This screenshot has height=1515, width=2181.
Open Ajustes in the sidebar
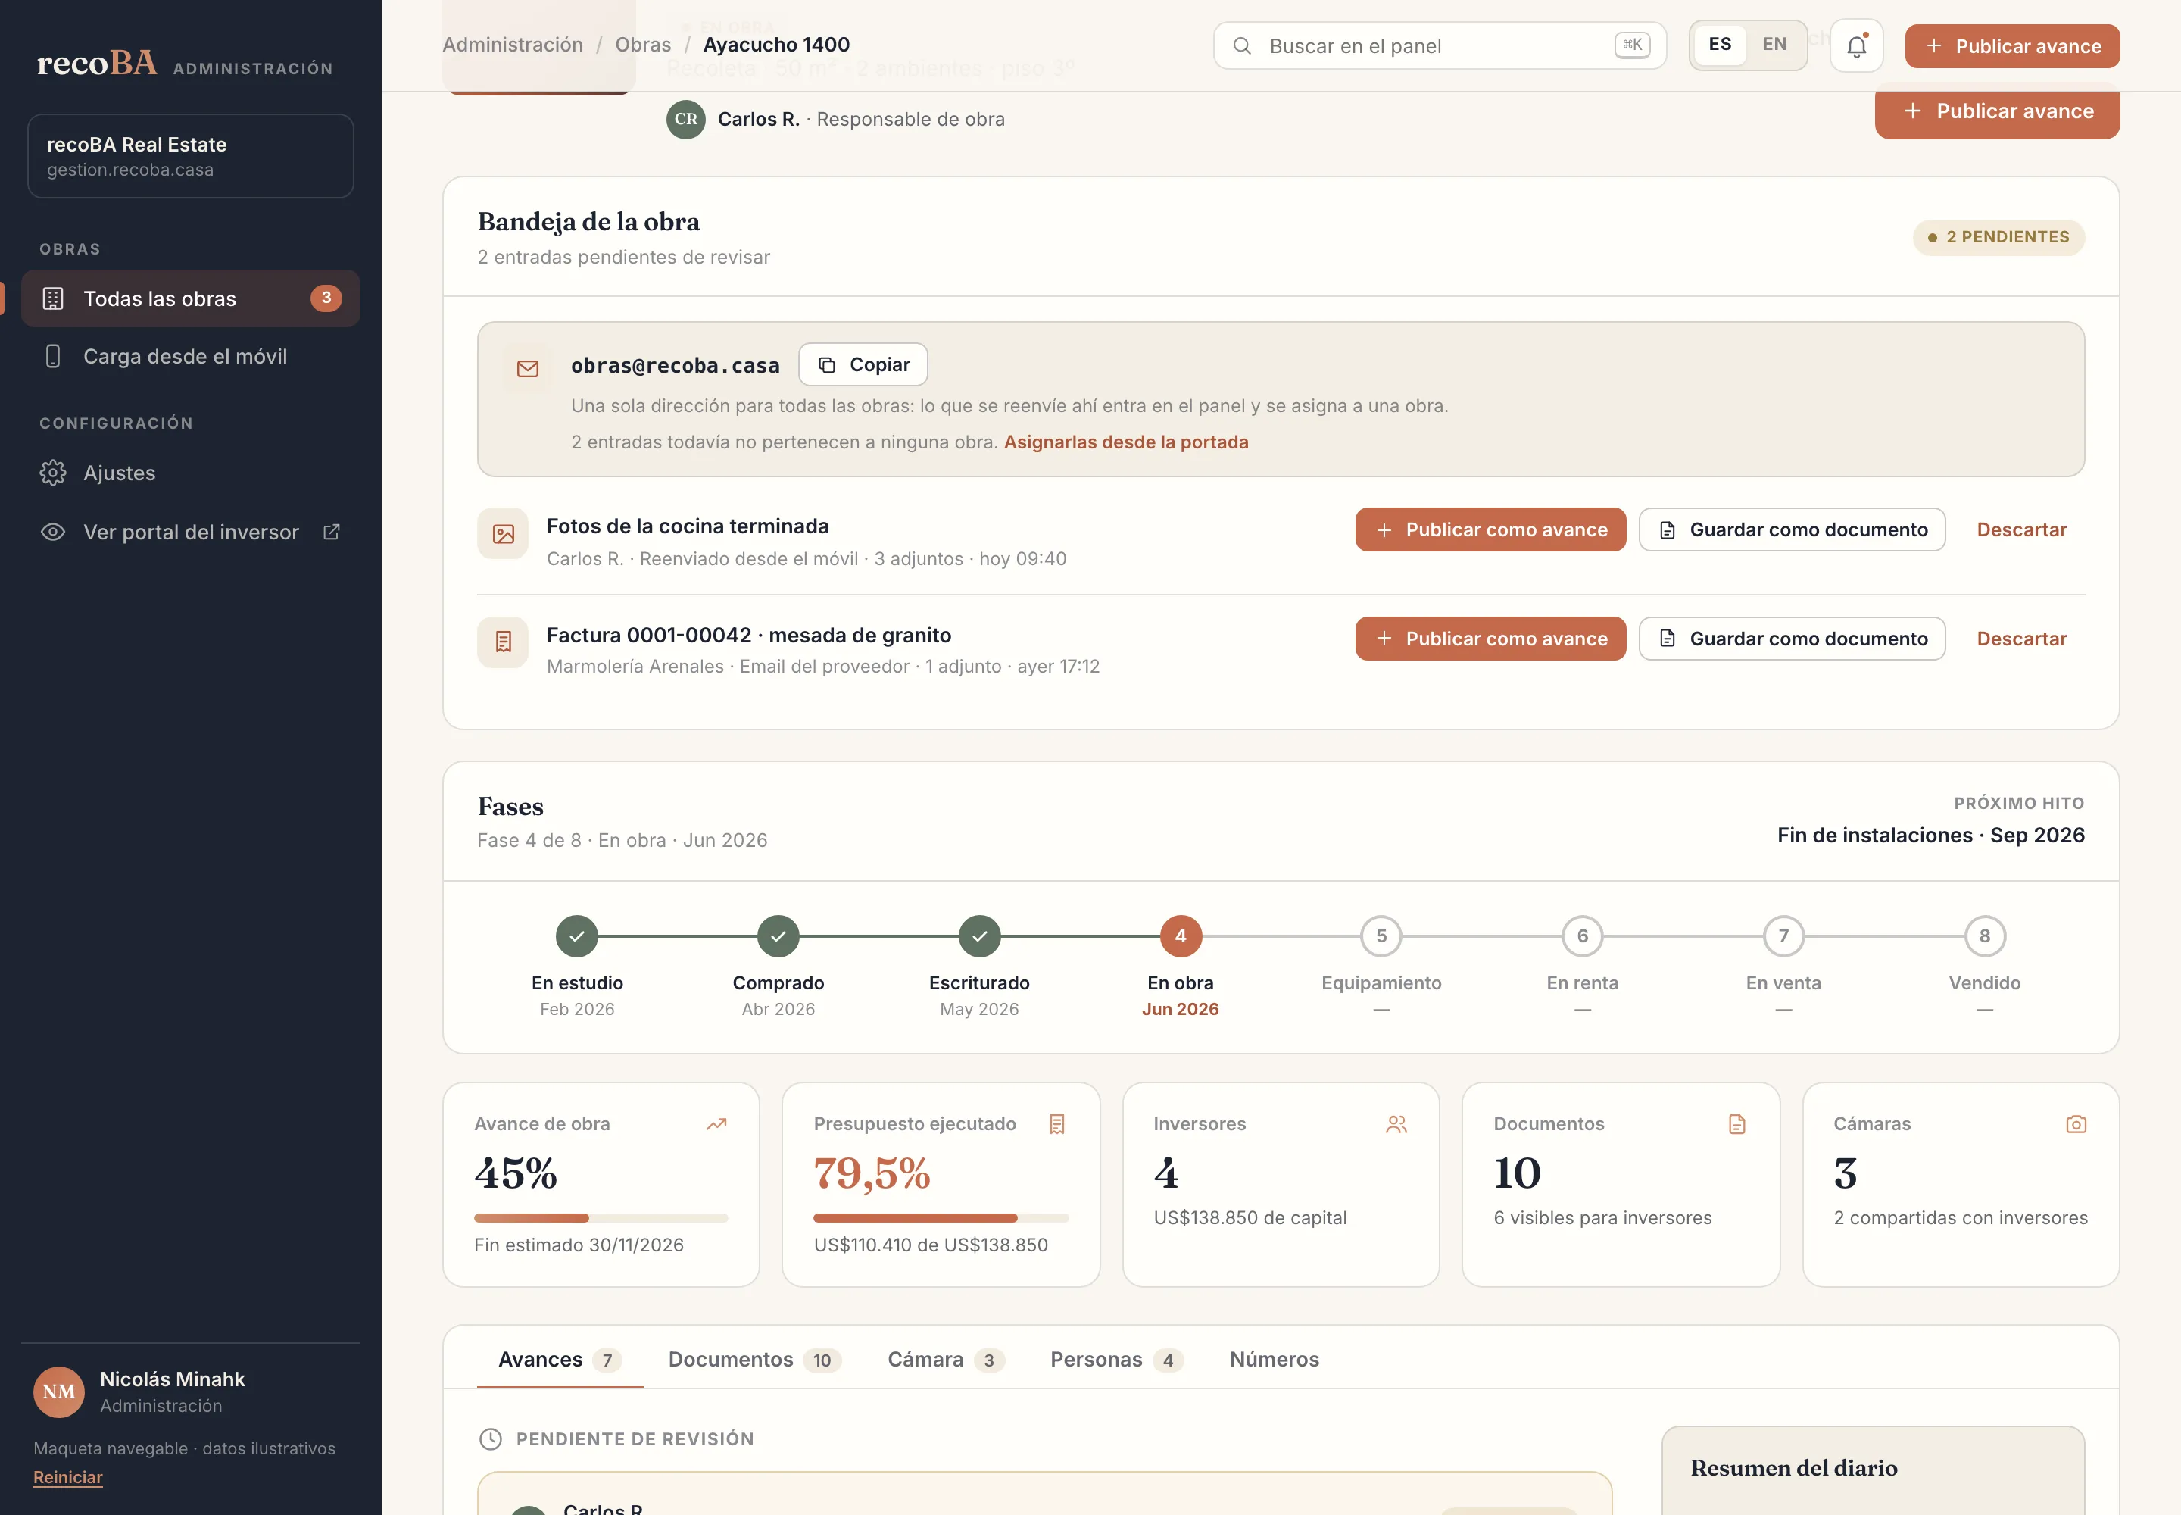(191, 473)
